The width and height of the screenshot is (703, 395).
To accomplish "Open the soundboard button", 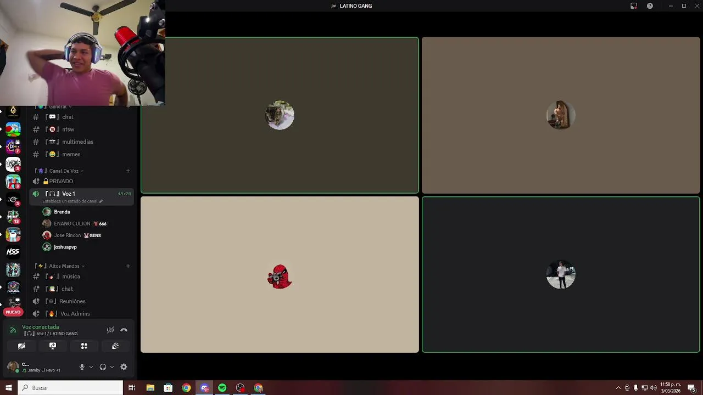I will [115, 346].
